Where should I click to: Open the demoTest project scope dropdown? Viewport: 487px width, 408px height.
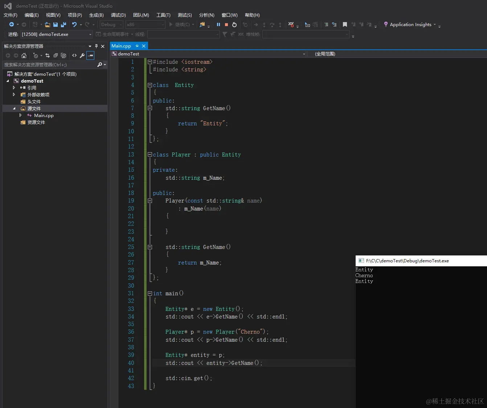[x=209, y=54]
